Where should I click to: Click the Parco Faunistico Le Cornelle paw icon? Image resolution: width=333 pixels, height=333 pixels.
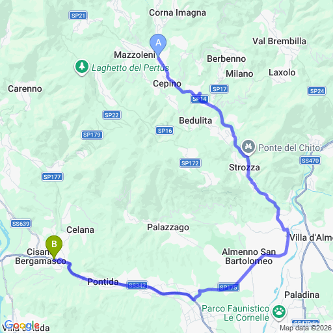[279, 312]
